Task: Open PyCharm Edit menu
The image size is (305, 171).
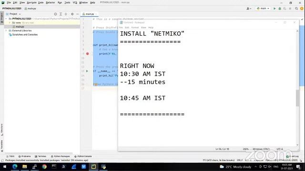Action: tap(15, 2)
